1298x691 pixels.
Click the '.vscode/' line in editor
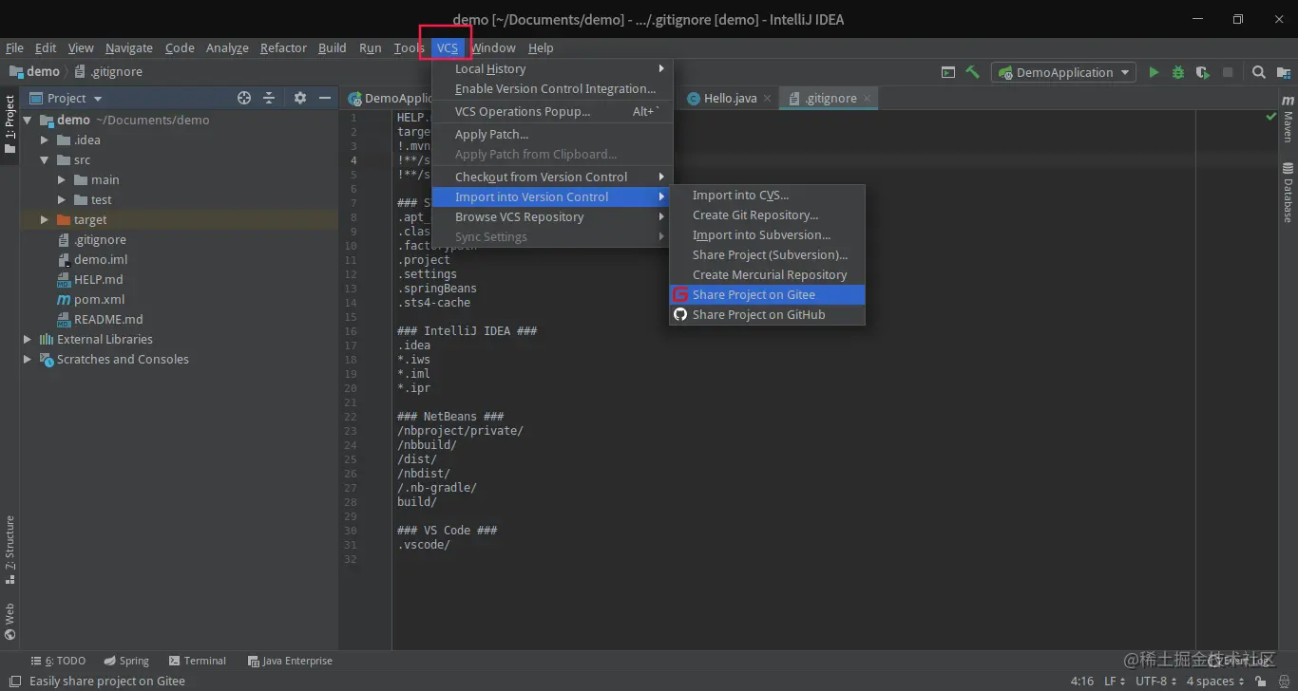tap(424, 545)
